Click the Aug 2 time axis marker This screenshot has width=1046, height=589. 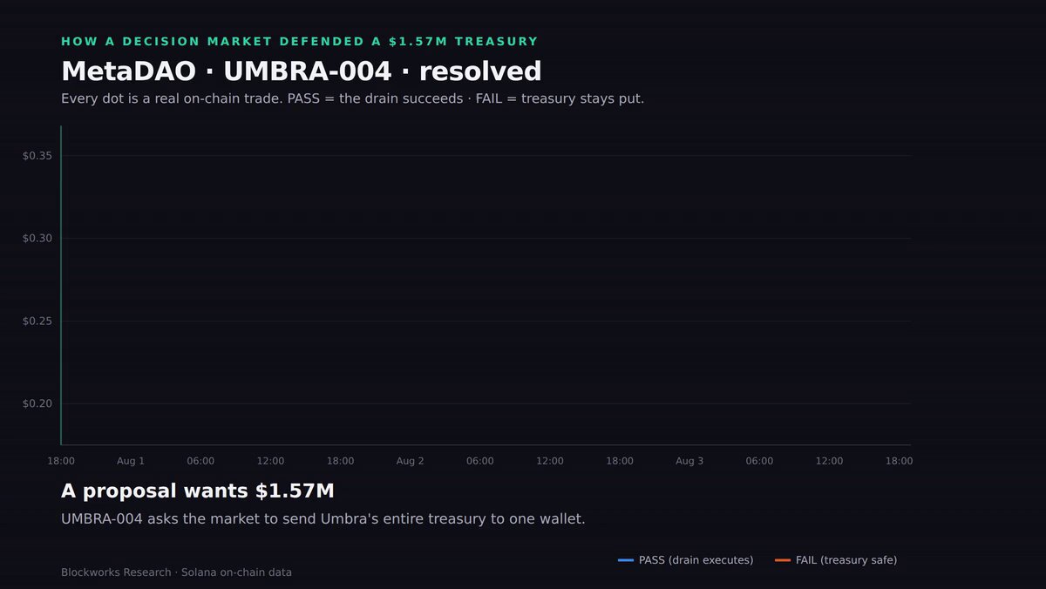[x=410, y=461]
